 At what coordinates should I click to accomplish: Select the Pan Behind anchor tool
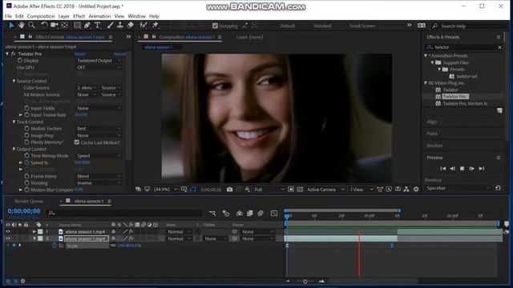tap(65, 25)
